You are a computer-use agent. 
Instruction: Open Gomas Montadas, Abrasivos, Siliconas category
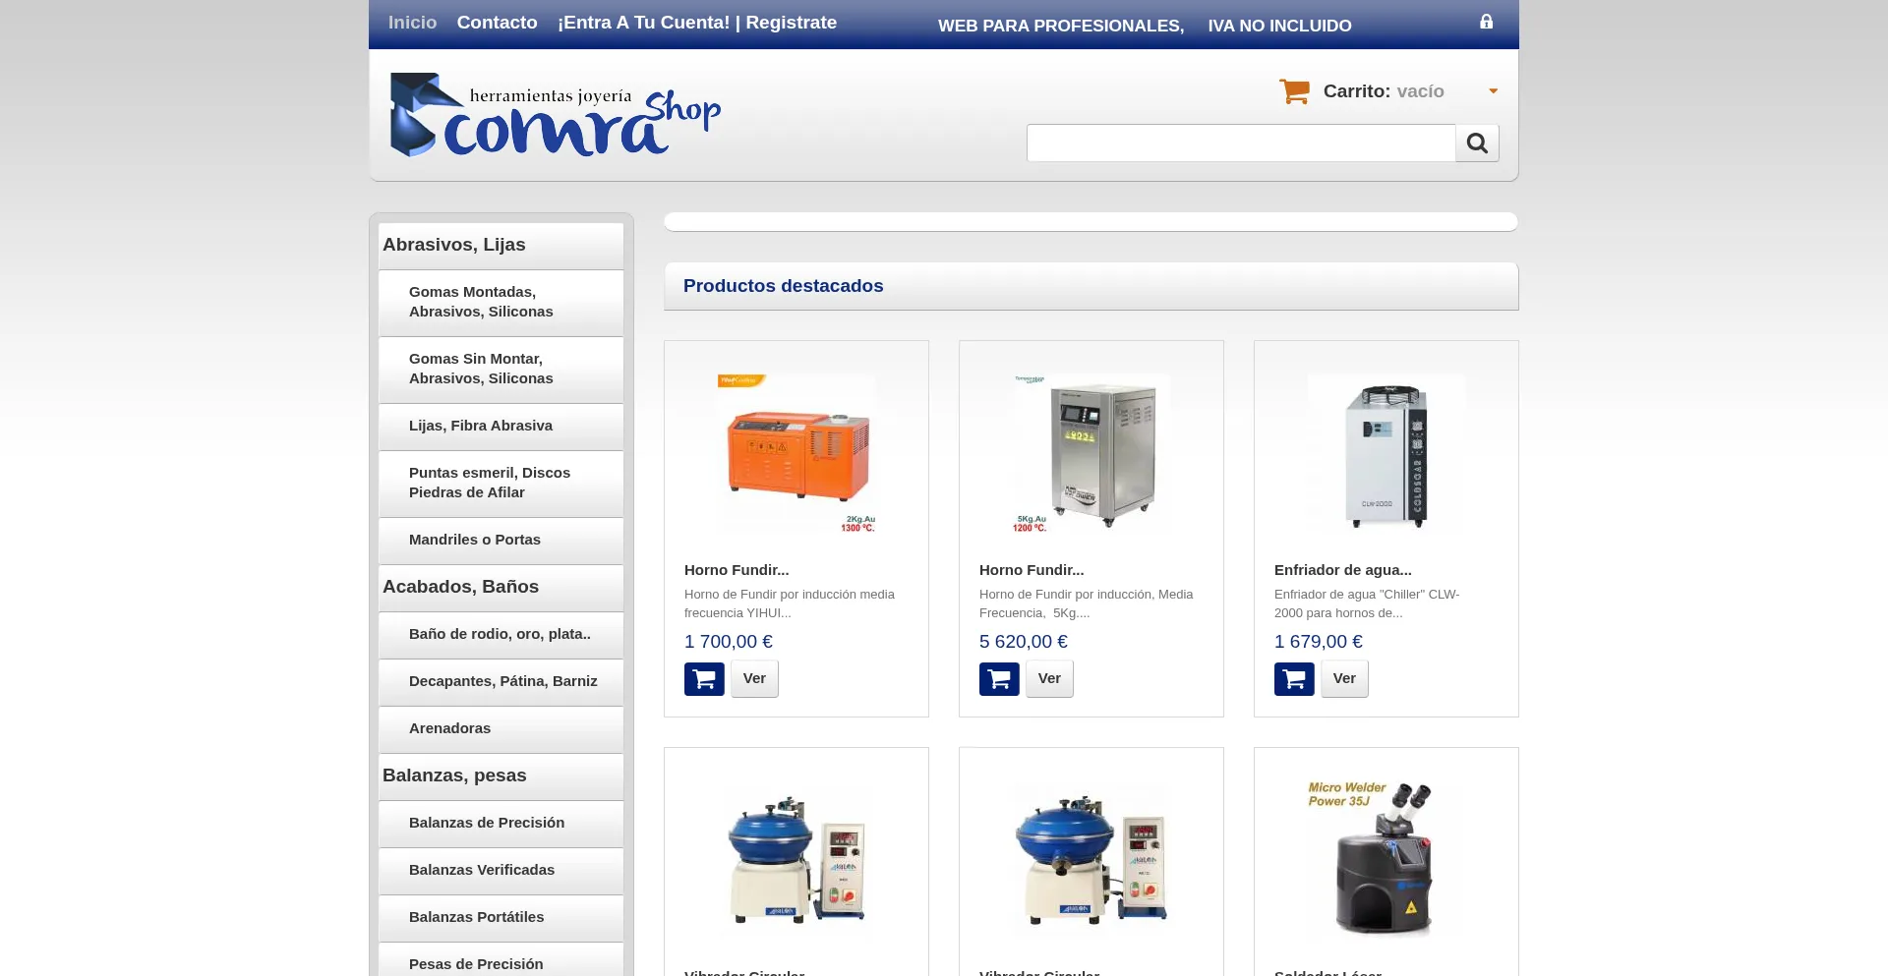(x=501, y=302)
